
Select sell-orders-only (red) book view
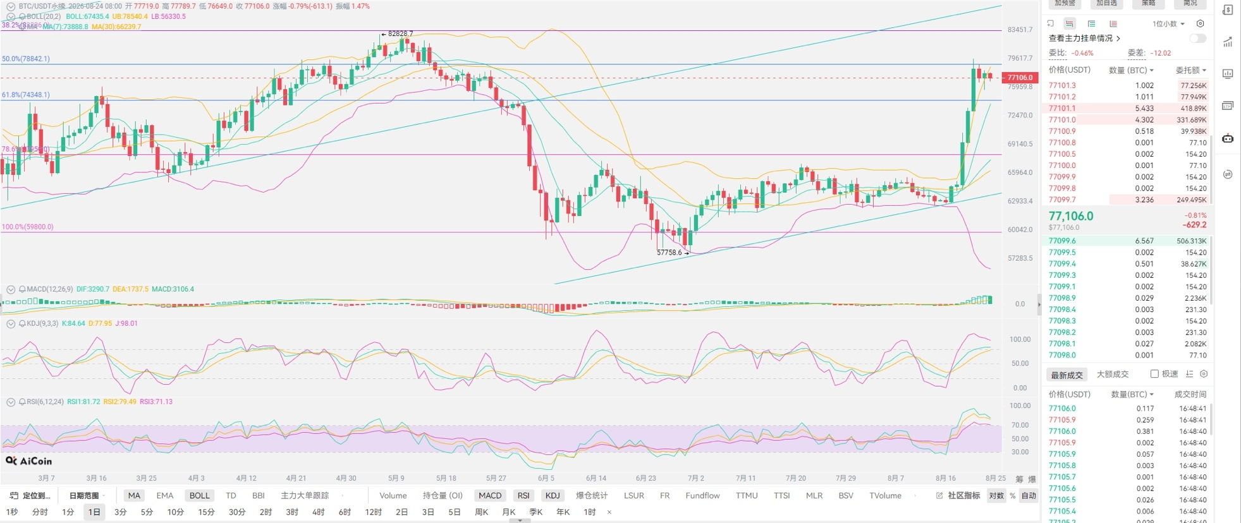point(1113,23)
